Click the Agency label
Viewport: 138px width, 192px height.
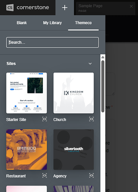tap(60, 176)
